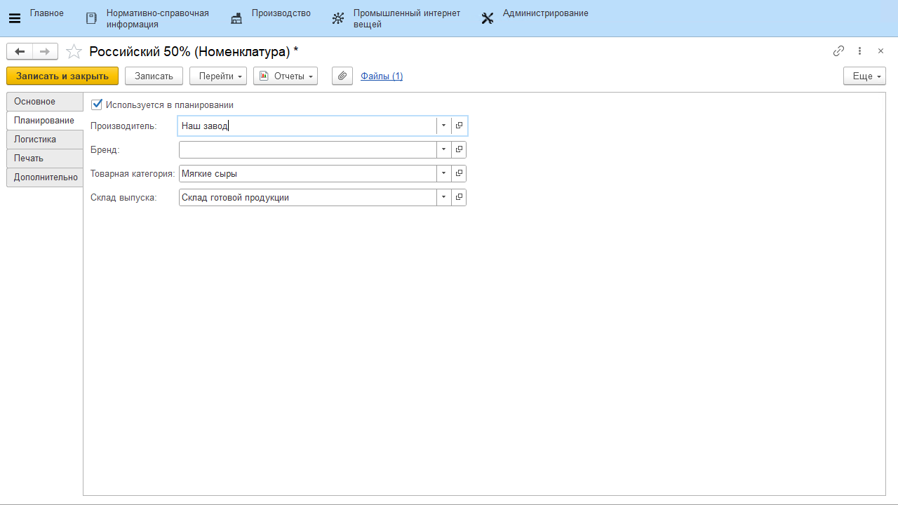Open the main hamburger menu
Image resolution: width=898 pixels, height=505 pixels.
point(14,18)
